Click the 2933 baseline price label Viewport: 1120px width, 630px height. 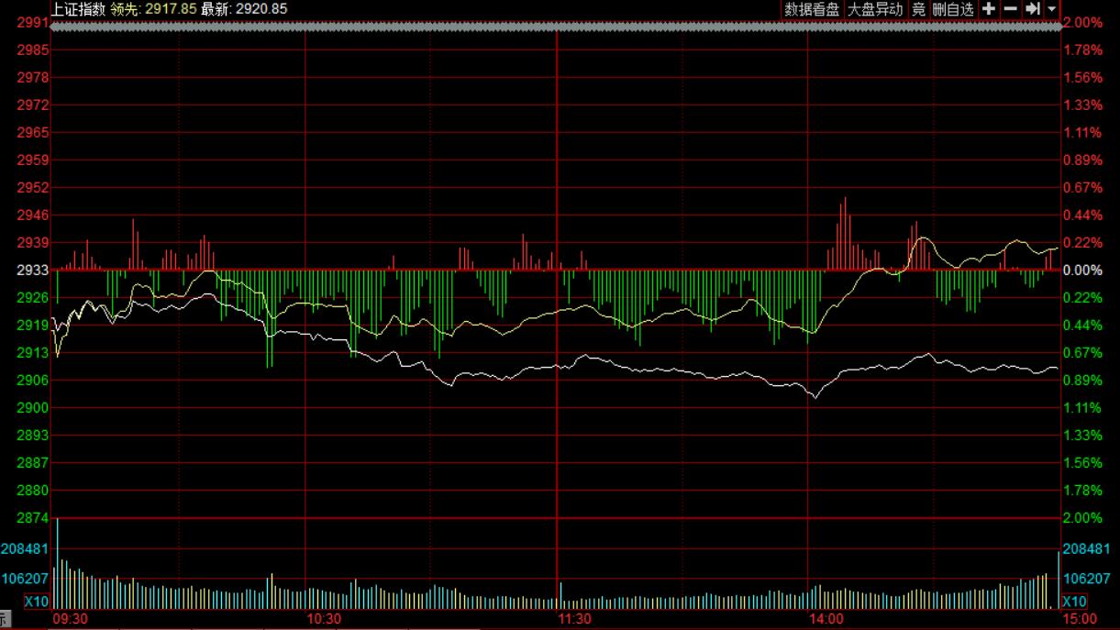(x=32, y=271)
